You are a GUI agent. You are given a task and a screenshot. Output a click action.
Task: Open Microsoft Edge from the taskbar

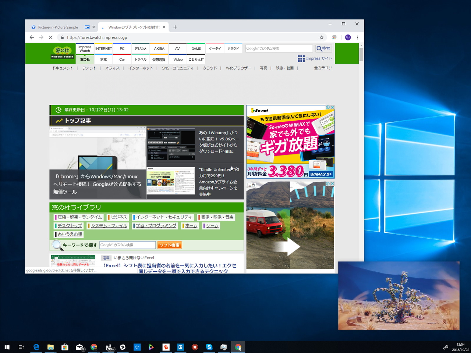tap(36, 347)
